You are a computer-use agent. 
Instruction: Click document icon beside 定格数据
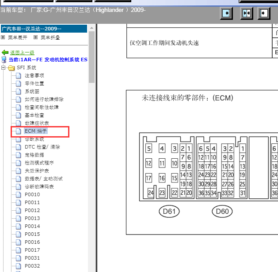click(x=18, y=155)
